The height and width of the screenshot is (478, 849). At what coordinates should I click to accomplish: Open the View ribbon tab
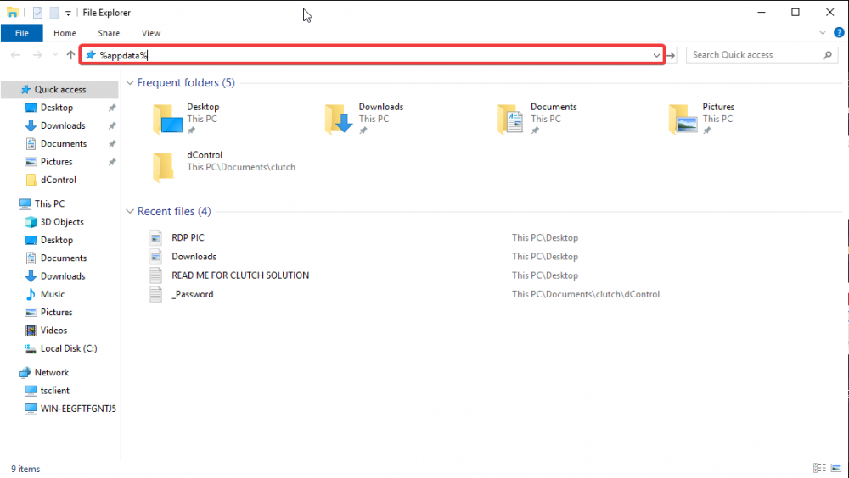(x=151, y=33)
